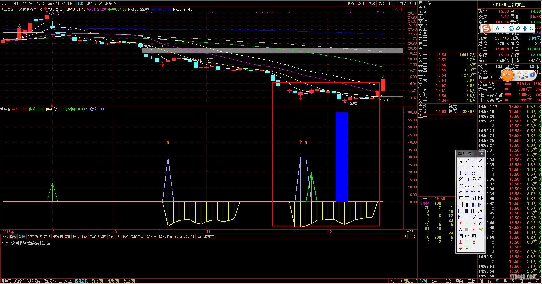Select the circle drawing tool
542x284 pixels.
click(474, 179)
